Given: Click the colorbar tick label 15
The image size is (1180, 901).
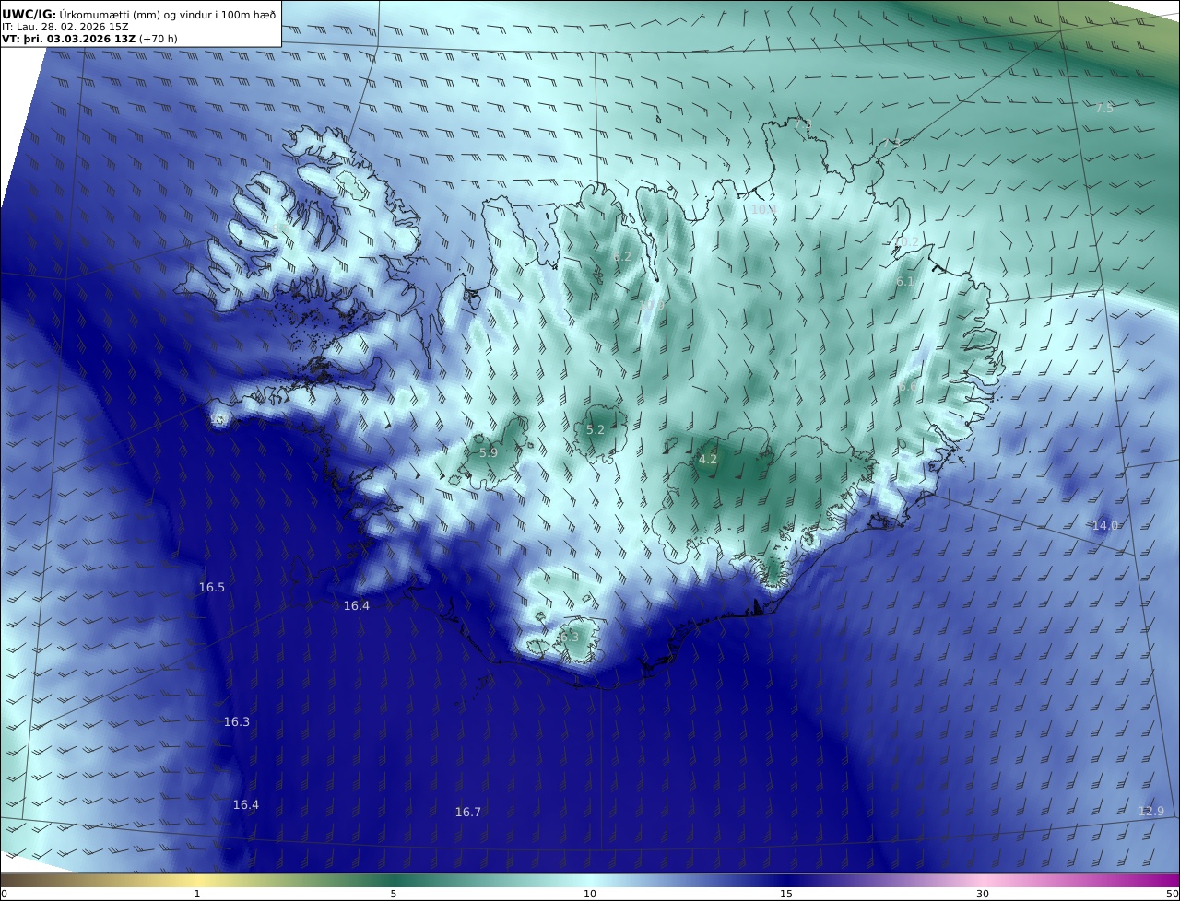Looking at the screenshot, I should tap(786, 894).
